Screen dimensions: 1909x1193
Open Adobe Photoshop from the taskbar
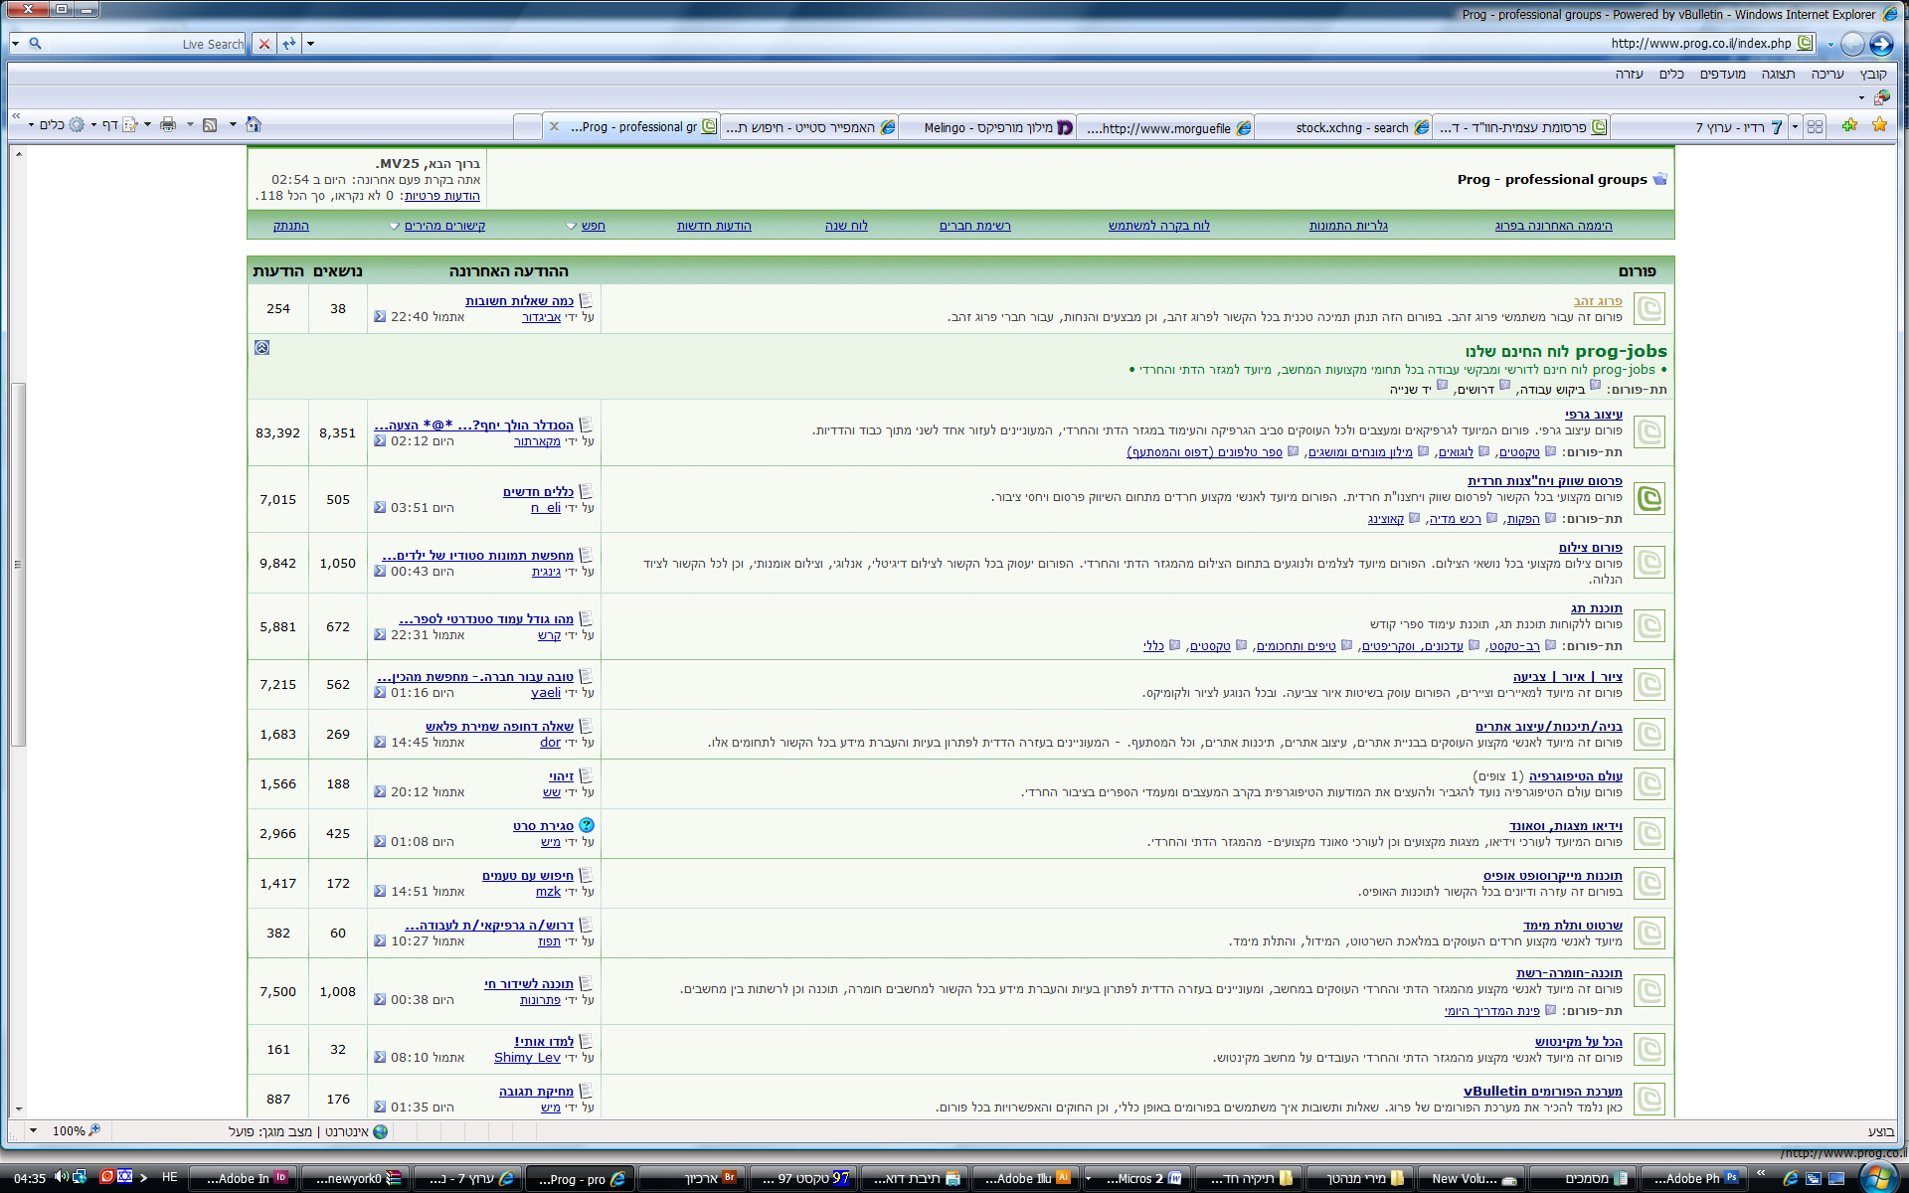[x=1694, y=1178]
